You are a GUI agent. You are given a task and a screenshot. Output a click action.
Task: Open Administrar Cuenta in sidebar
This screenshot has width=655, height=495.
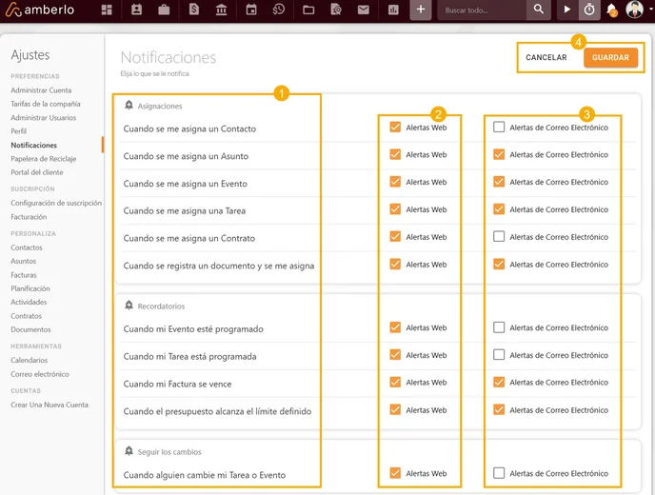coord(41,90)
